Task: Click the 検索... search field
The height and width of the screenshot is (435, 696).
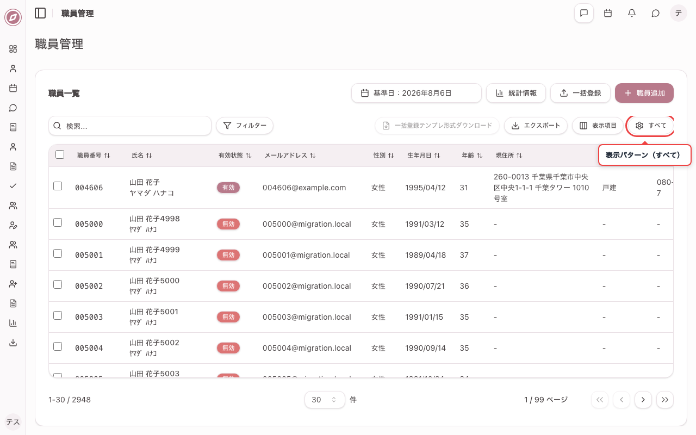Action: point(130,126)
